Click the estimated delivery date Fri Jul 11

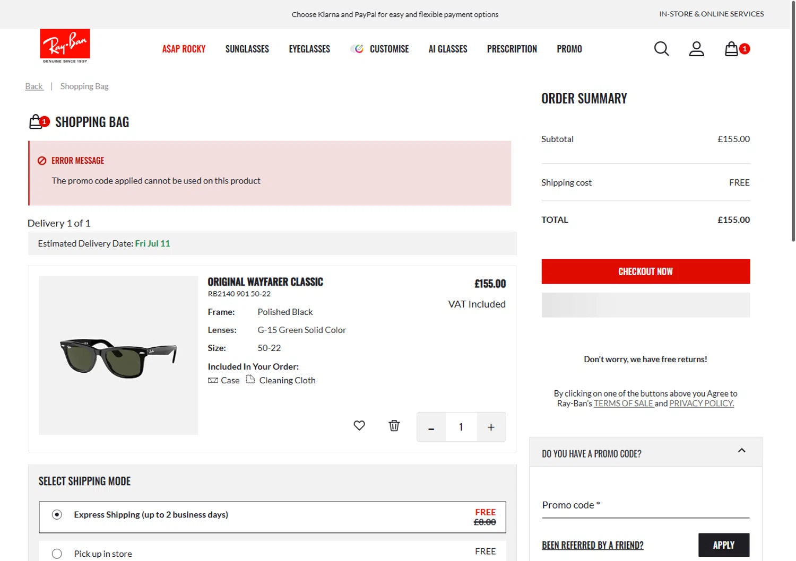152,243
